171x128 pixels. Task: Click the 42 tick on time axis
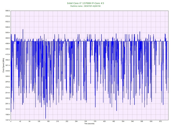[x=20, y=121]
